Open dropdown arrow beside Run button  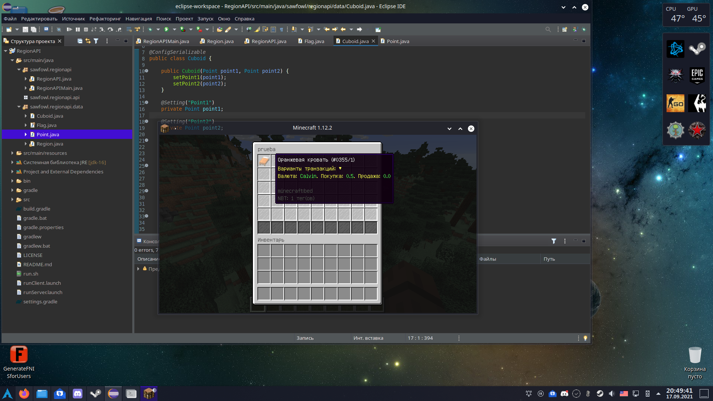pyautogui.click(x=174, y=29)
